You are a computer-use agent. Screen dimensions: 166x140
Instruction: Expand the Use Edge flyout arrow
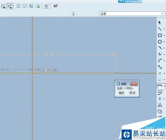(x=164, y=80)
